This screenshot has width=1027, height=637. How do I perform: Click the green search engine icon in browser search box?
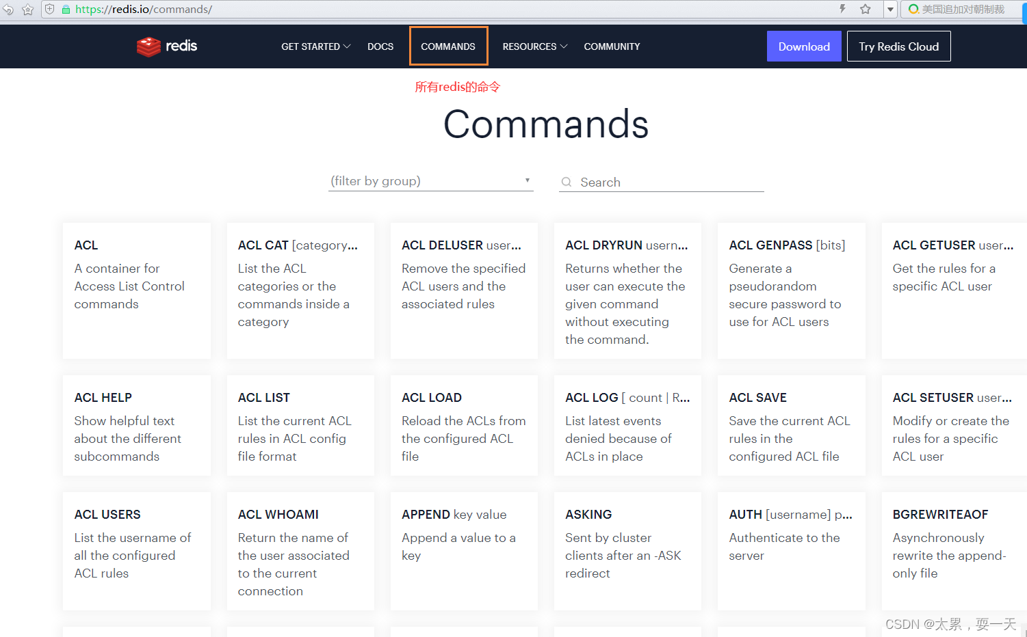pyautogui.click(x=913, y=9)
